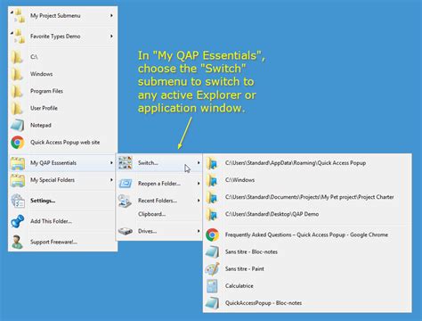Select Switch... label in submenu
422x321 pixels.
point(148,163)
